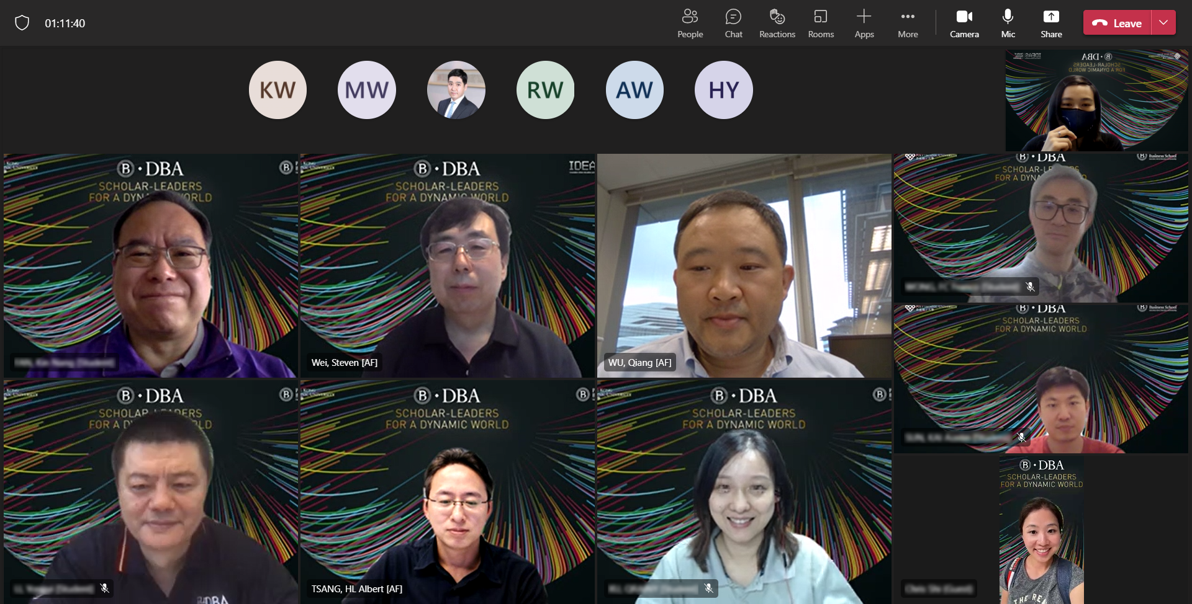Open breakout Rooms
Viewport: 1192px width, 604px height.
tap(821, 24)
